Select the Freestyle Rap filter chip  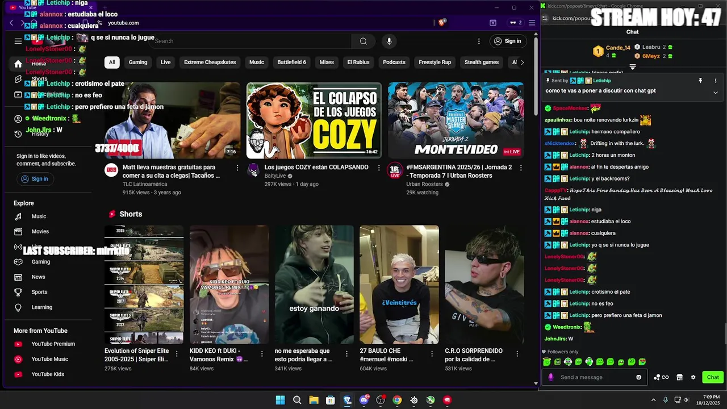click(x=434, y=62)
